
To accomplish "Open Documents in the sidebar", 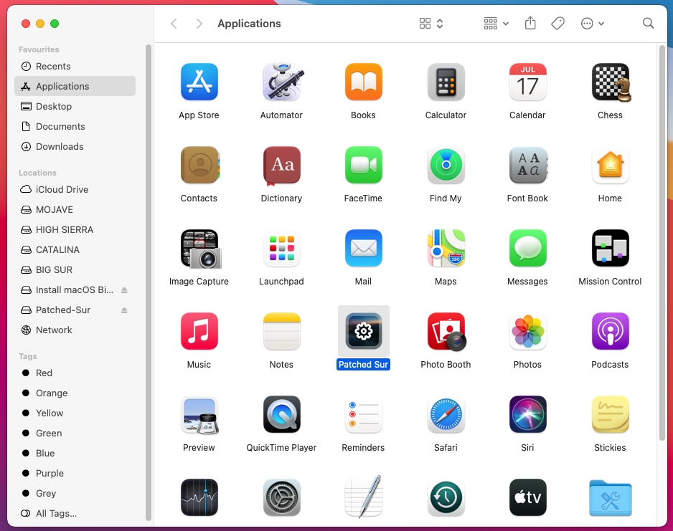I will coord(75,126).
